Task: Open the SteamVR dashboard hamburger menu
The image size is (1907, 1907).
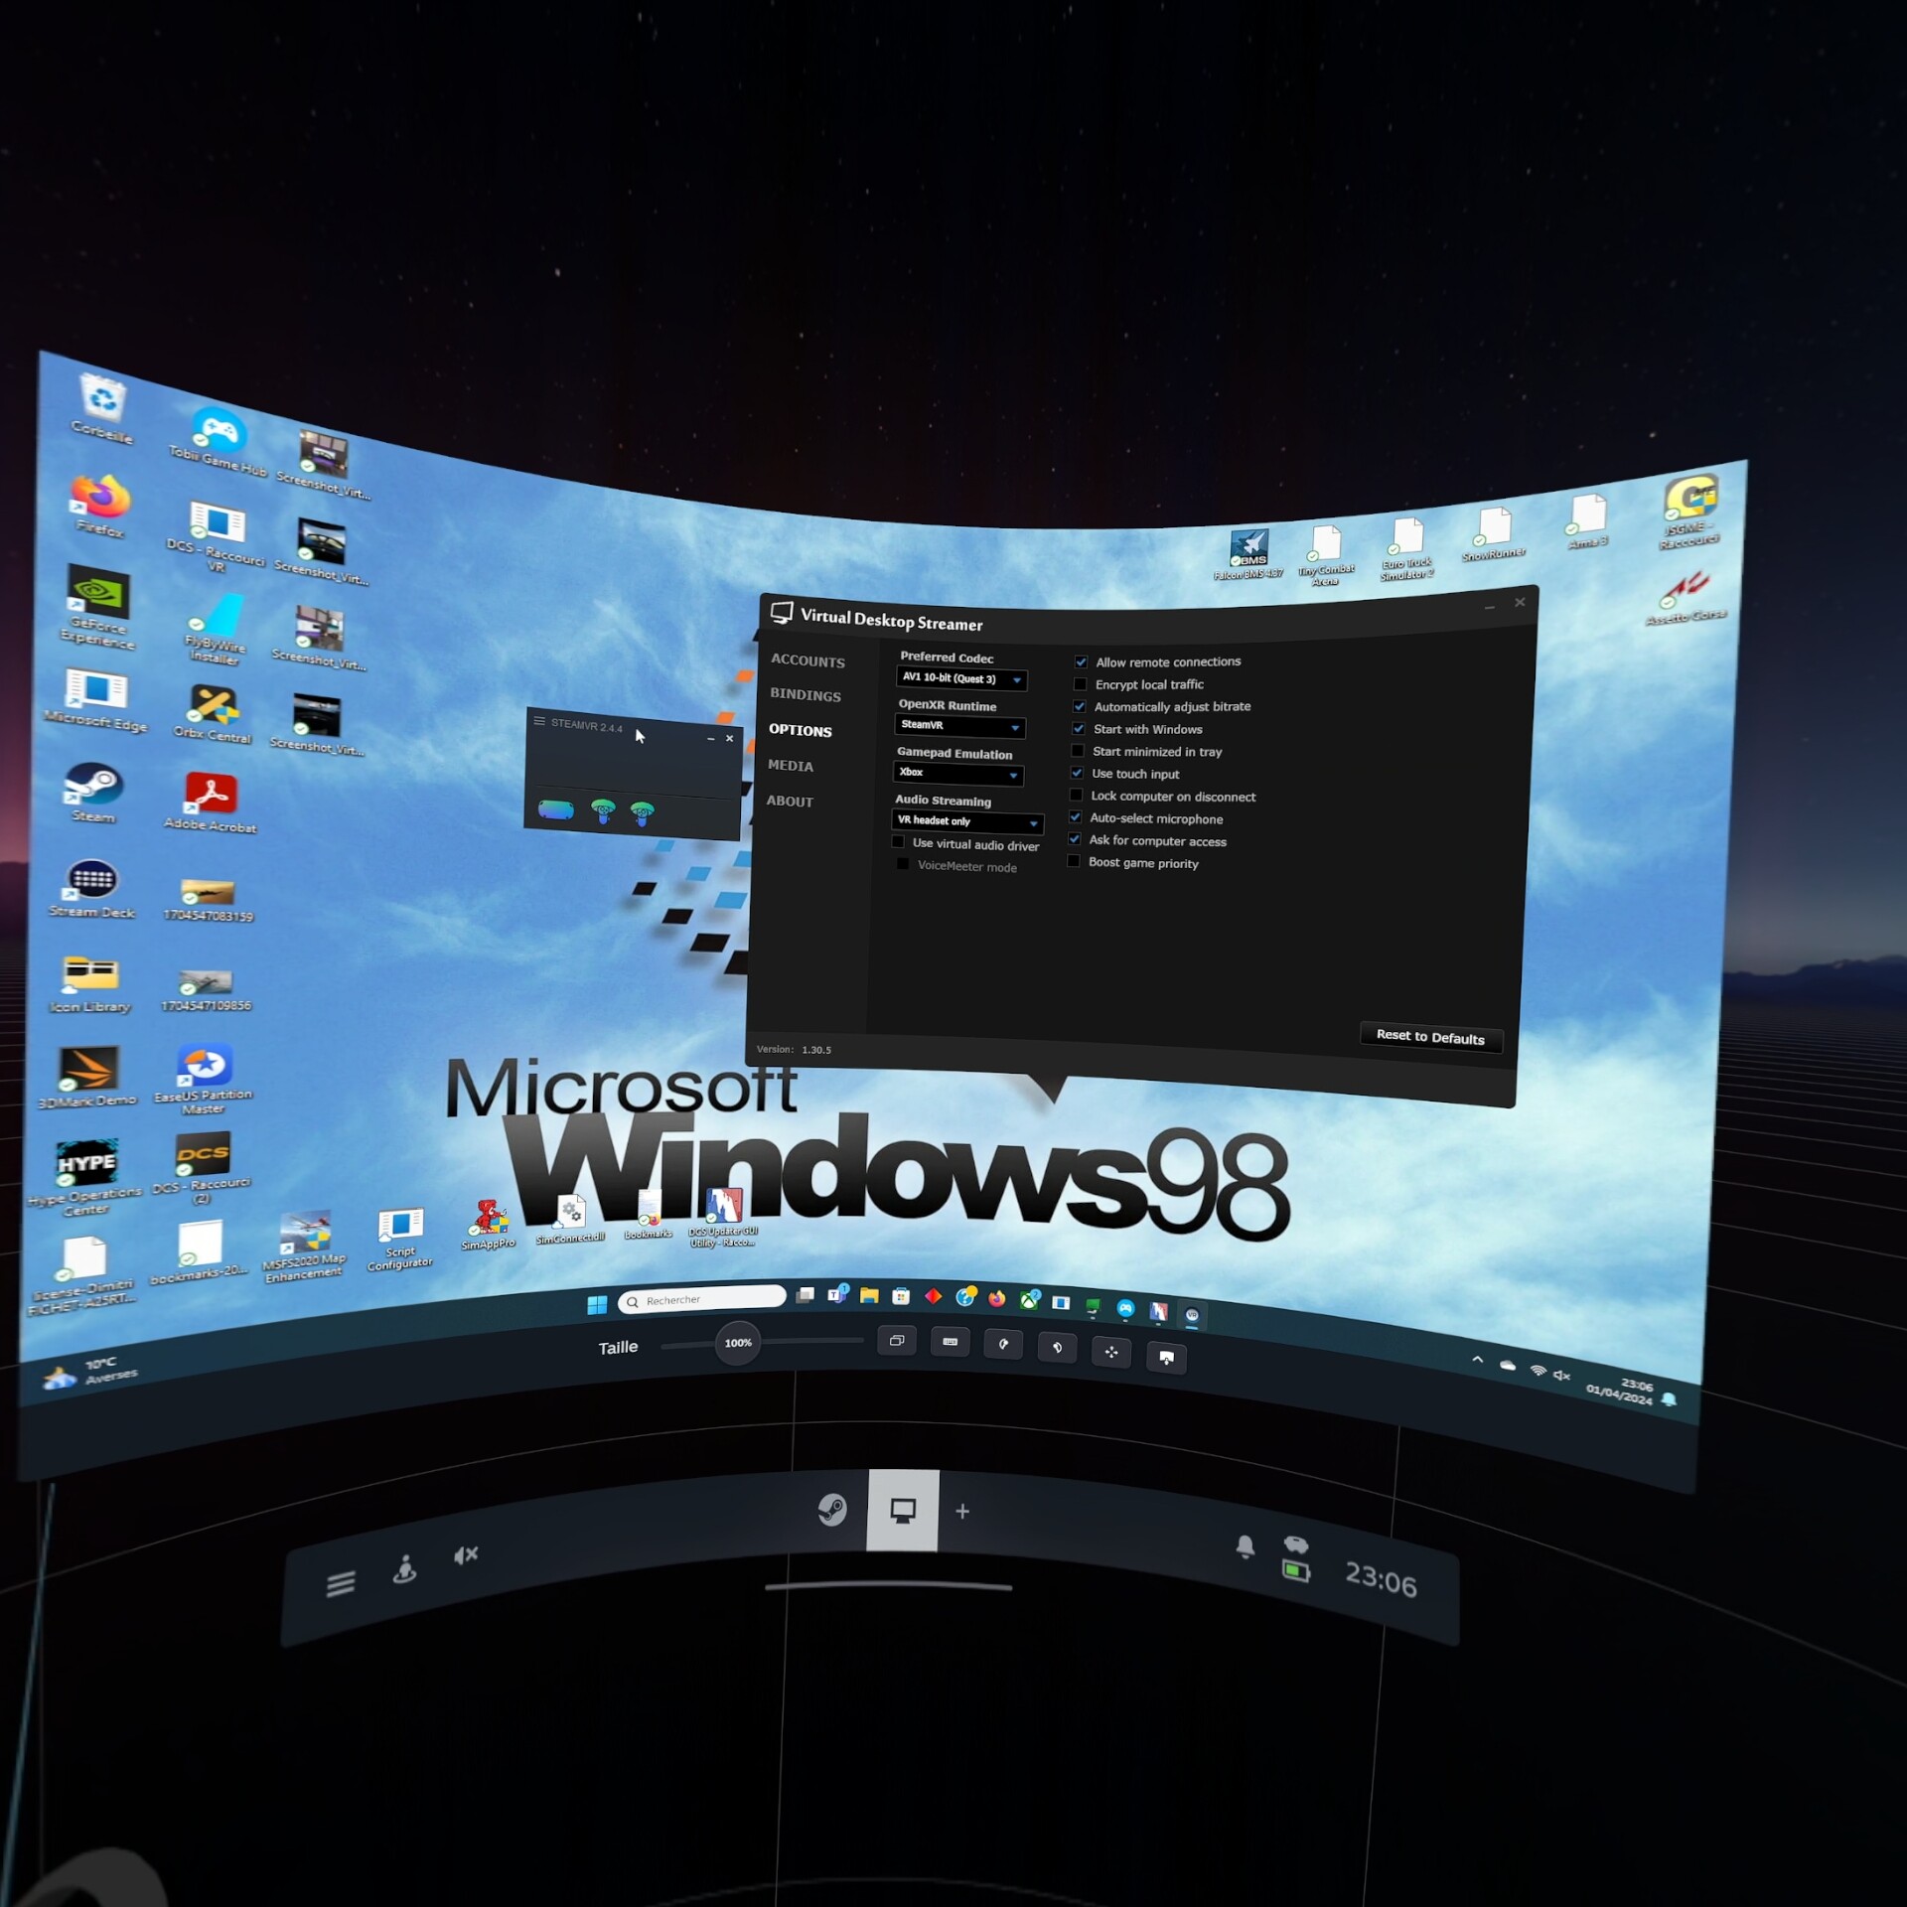Action: click(x=341, y=1583)
